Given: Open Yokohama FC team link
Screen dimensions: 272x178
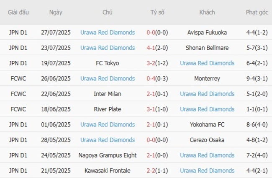Looking at the screenshot, I should (207, 124).
